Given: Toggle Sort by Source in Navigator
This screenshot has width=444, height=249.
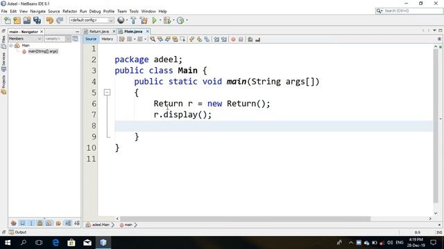Looking at the screenshot, I should [x=77, y=223].
